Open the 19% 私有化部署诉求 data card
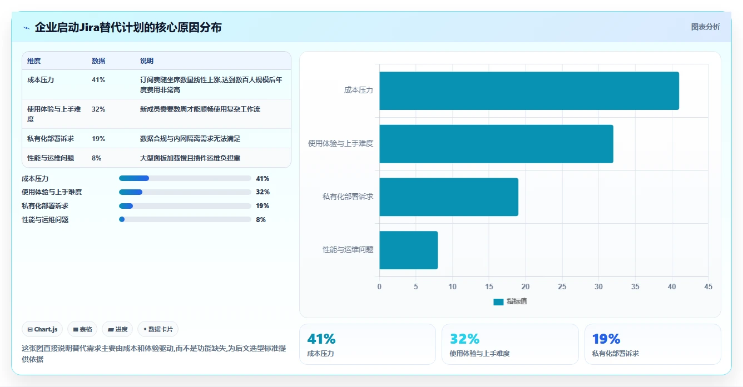 (652, 344)
